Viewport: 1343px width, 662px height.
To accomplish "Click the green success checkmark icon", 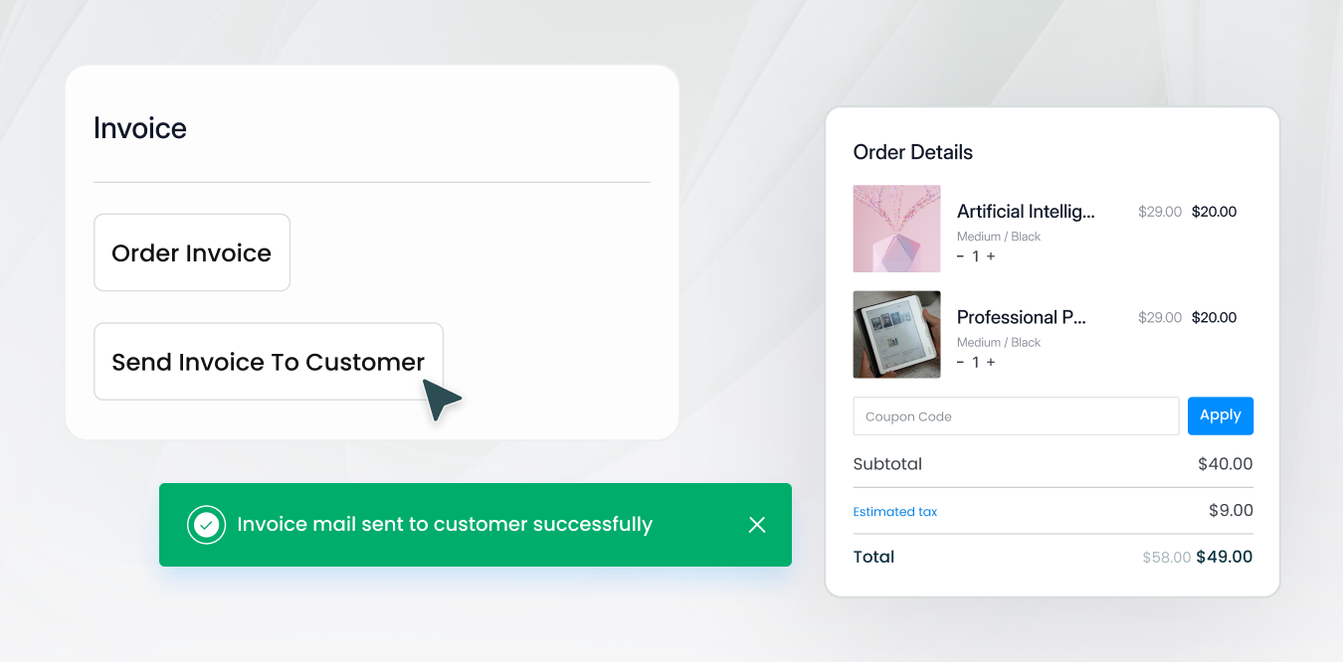I will click(206, 525).
